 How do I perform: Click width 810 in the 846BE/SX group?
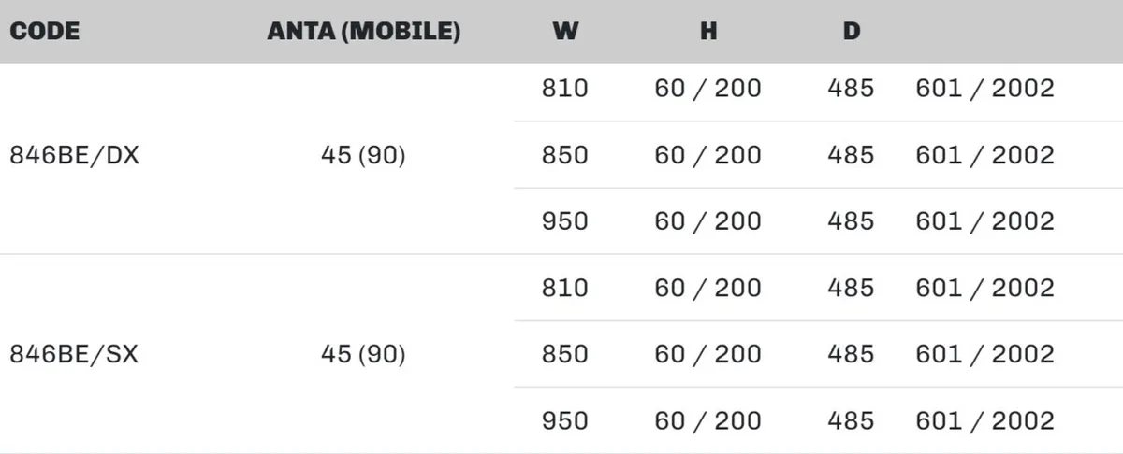565,288
